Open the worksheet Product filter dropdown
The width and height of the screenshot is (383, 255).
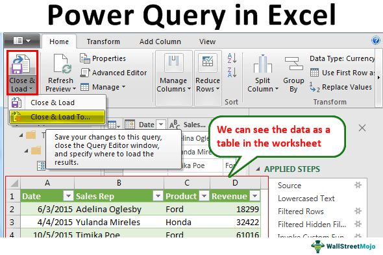[x=204, y=196]
